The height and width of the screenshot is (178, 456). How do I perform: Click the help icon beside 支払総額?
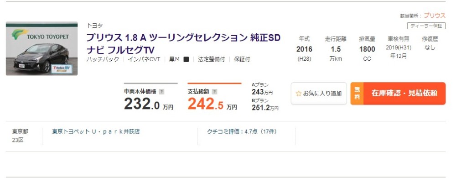point(214,92)
